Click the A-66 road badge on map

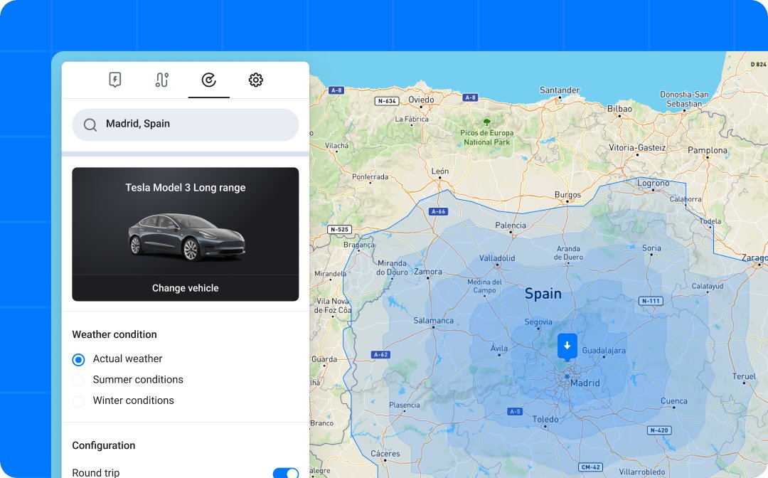[438, 211]
